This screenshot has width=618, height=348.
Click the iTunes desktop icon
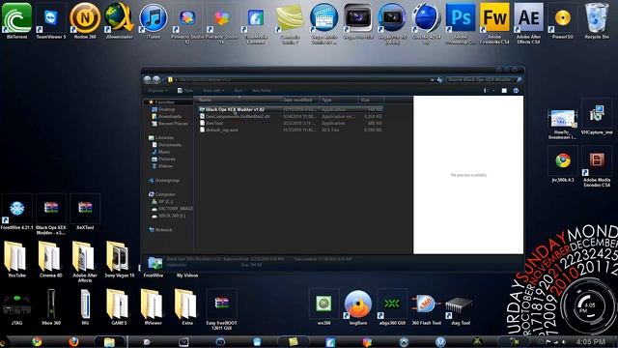click(x=153, y=20)
